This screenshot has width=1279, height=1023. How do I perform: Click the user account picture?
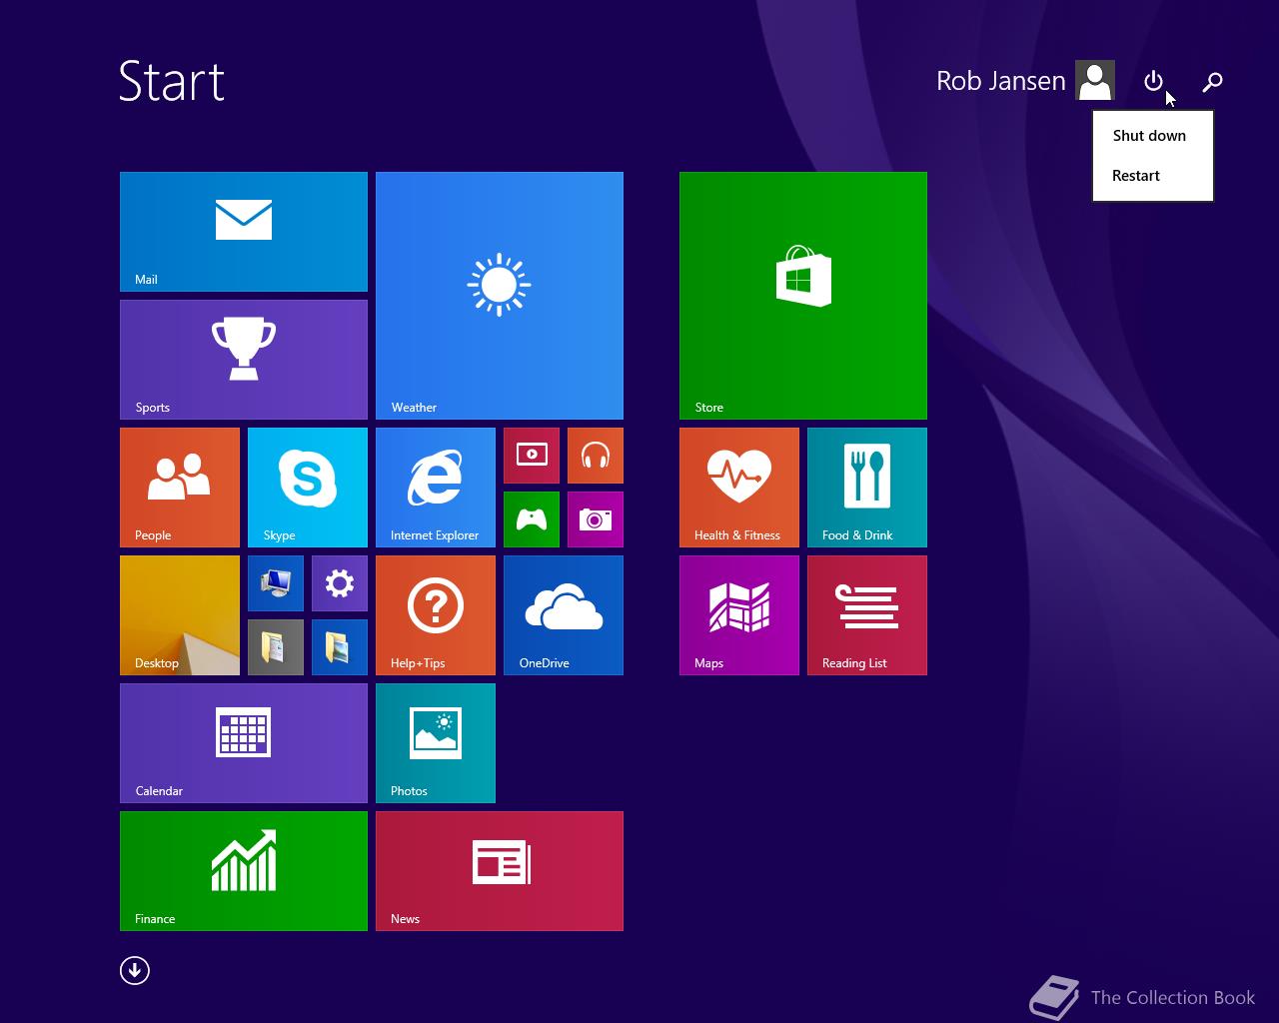click(x=1095, y=80)
